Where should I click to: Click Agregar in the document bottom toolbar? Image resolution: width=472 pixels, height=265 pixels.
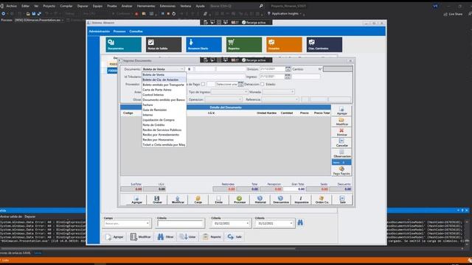tap(136, 199)
